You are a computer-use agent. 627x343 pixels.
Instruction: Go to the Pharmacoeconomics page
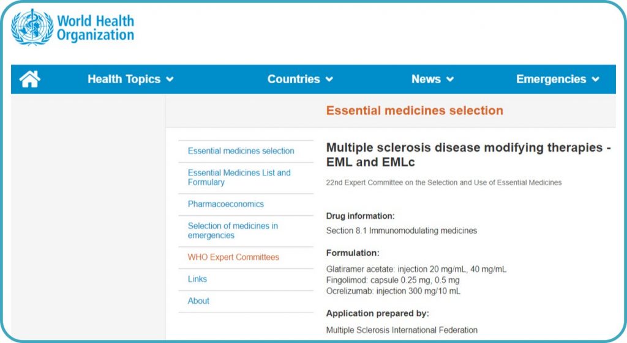click(x=225, y=204)
